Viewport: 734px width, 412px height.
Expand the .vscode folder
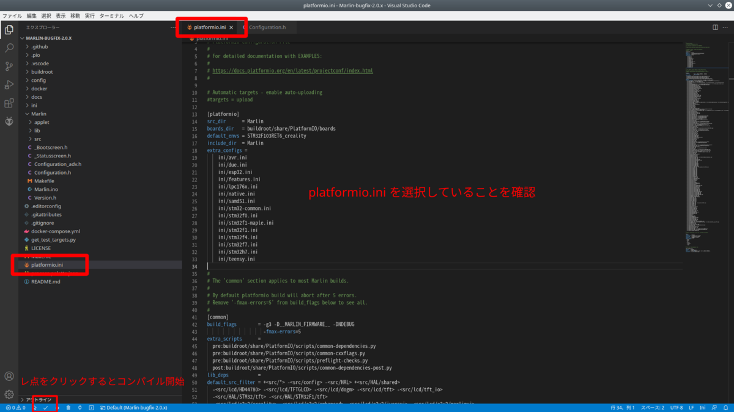100,63
